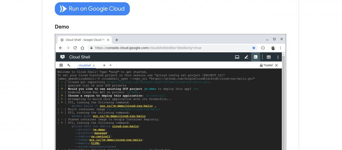The height and width of the screenshot is (150, 342).
Task: Click the Cloud Shell logo icon
Action: click(x=62, y=57)
